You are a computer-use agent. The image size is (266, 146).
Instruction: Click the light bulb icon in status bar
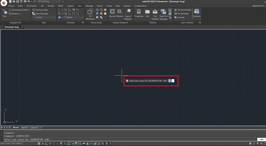click(x=258, y=143)
